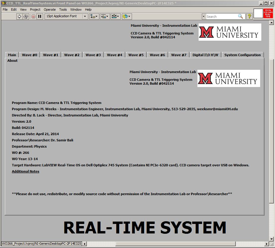Click the vertical scrollbar thumb

[271, 131]
